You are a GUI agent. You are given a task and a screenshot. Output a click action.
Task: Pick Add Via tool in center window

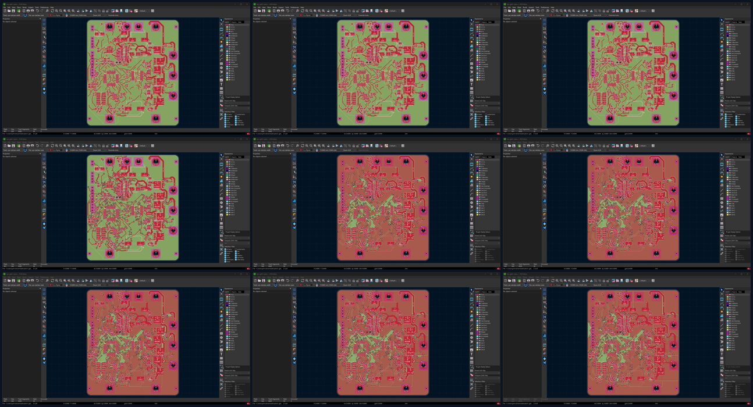click(471, 176)
